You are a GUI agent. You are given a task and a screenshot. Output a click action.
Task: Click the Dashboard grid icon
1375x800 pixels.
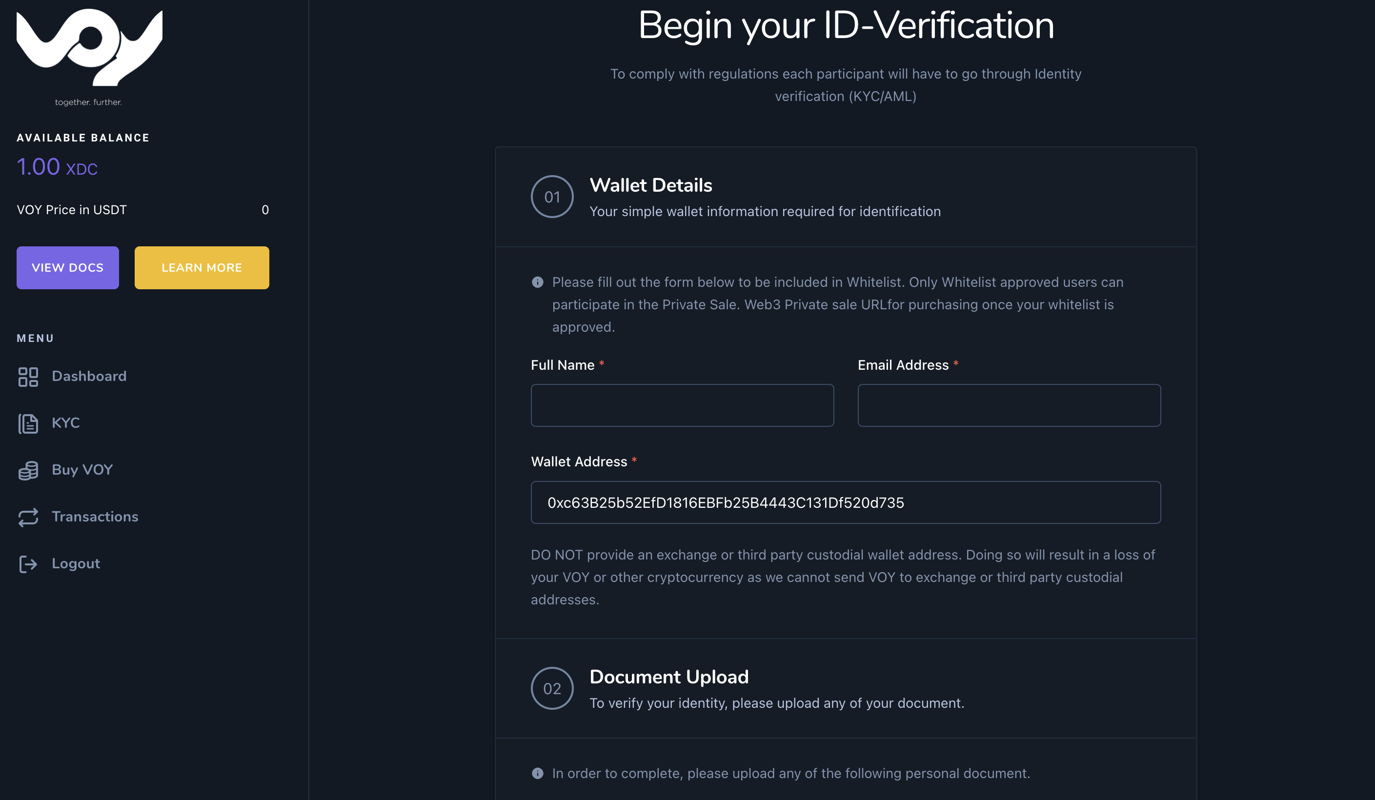(x=28, y=377)
